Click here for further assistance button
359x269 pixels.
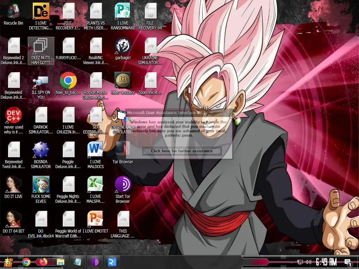click(182, 151)
